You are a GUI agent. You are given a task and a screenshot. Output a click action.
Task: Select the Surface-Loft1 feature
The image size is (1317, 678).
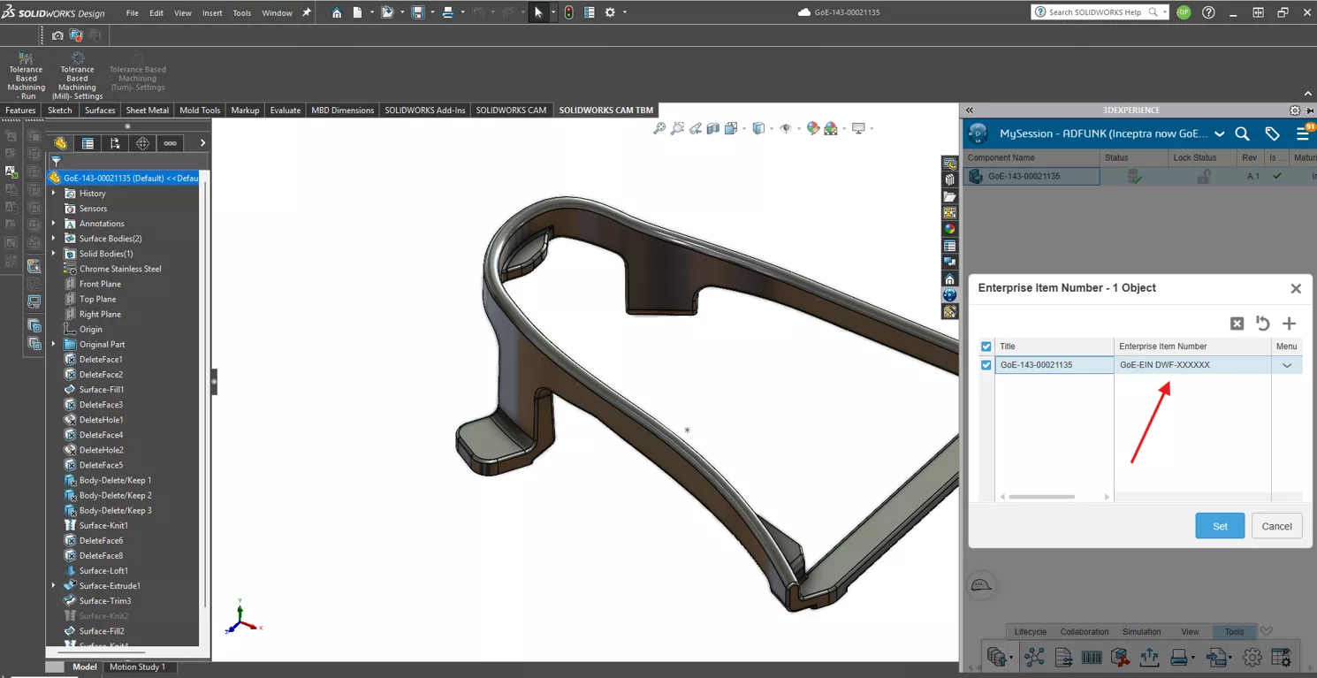(x=103, y=570)
